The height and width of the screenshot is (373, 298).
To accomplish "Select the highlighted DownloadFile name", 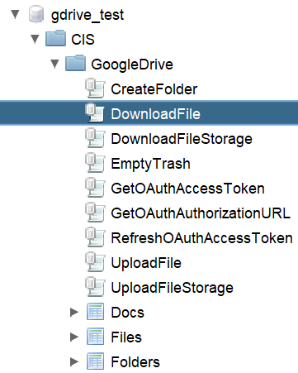I will tap(156, 114).
